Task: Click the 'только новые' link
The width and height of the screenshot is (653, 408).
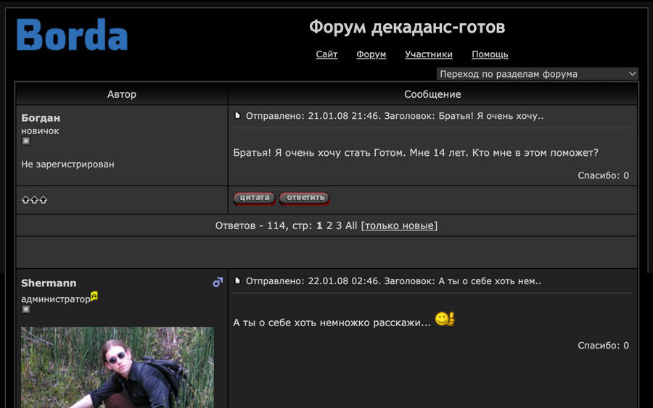Action: [399, 225]
